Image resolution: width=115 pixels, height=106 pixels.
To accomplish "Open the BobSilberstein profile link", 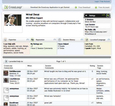I will [x=15, y=71].
